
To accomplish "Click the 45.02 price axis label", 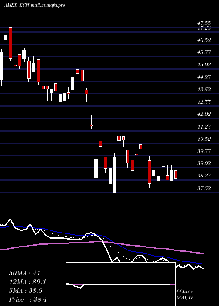I will point(204,65).
